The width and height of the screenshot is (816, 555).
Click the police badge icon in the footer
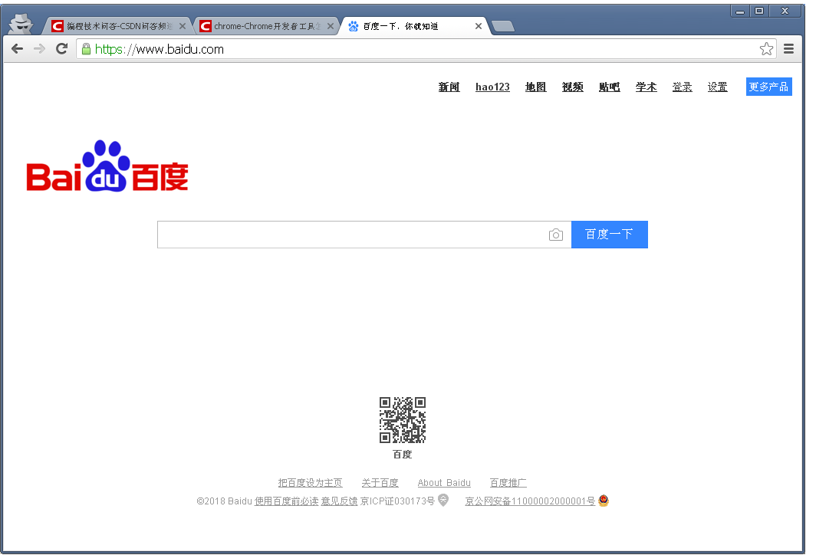pyautogui.click(x=604, y=501)
